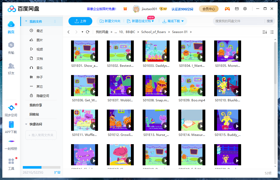Go forward with the right arrow

76,32
